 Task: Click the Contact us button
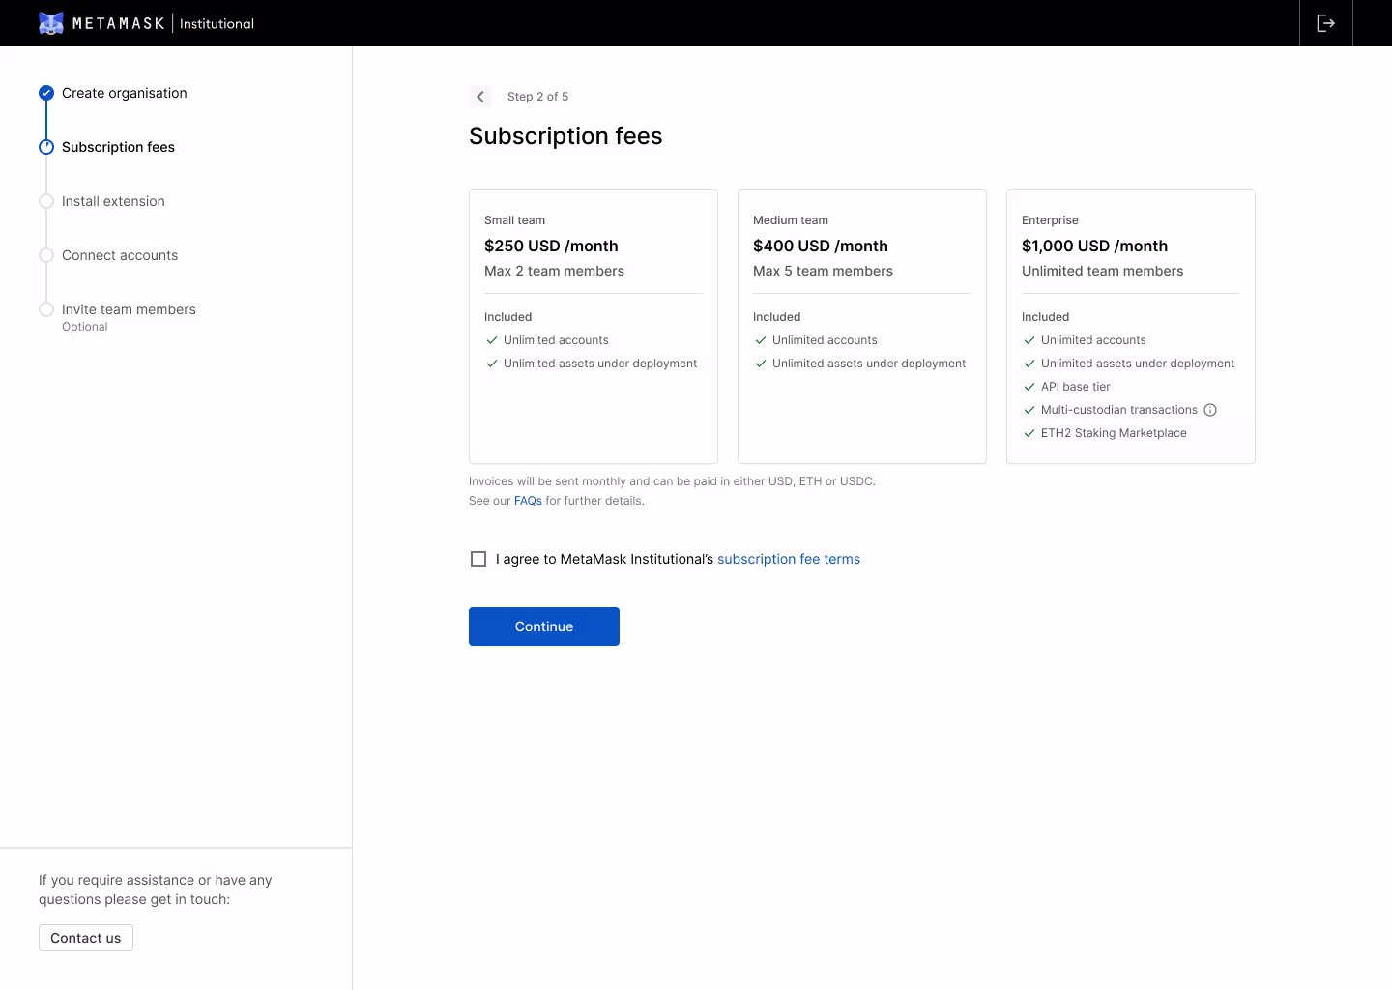click(x=86, y=938)
